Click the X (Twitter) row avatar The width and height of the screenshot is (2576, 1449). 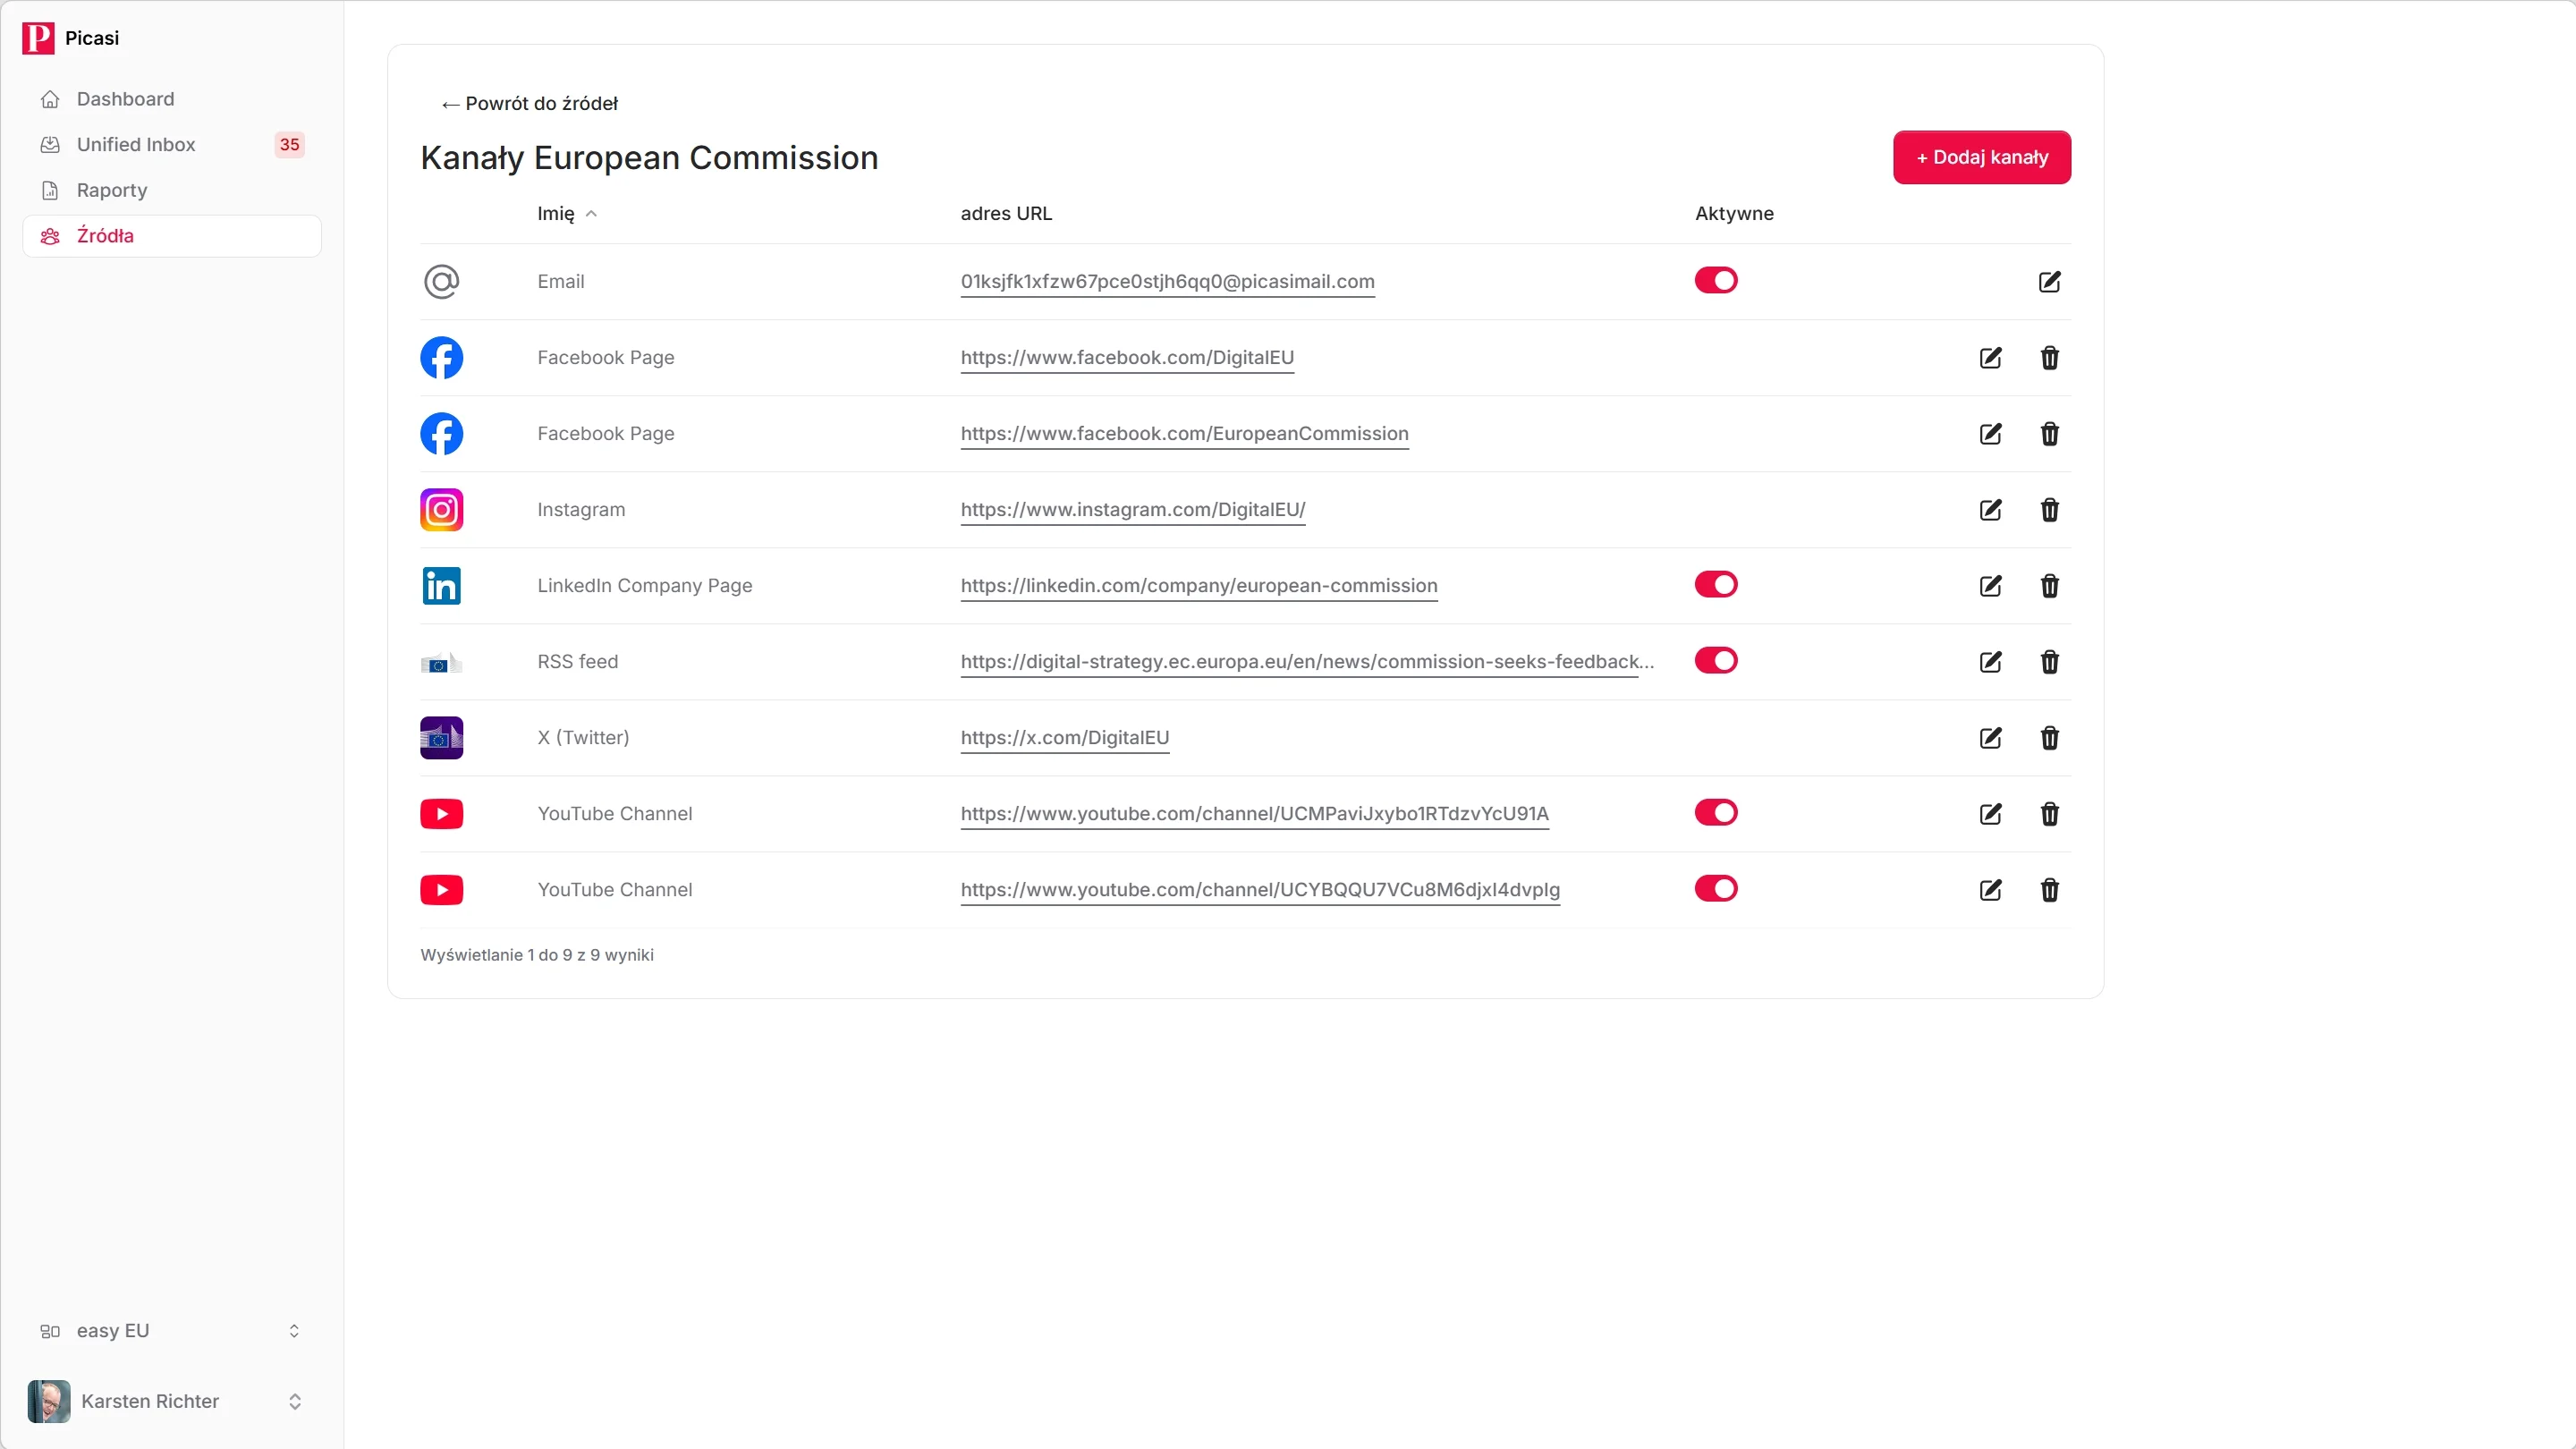441,738
